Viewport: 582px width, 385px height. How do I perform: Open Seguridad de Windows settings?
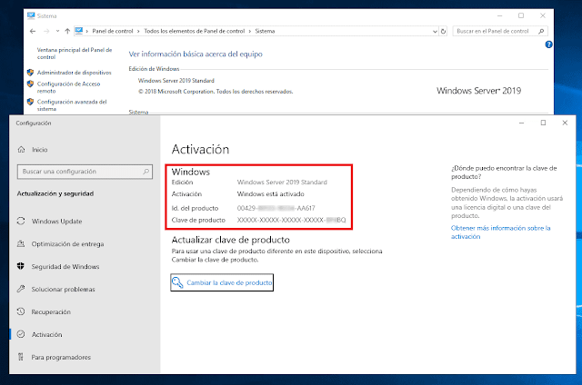[x=65, y=266]
